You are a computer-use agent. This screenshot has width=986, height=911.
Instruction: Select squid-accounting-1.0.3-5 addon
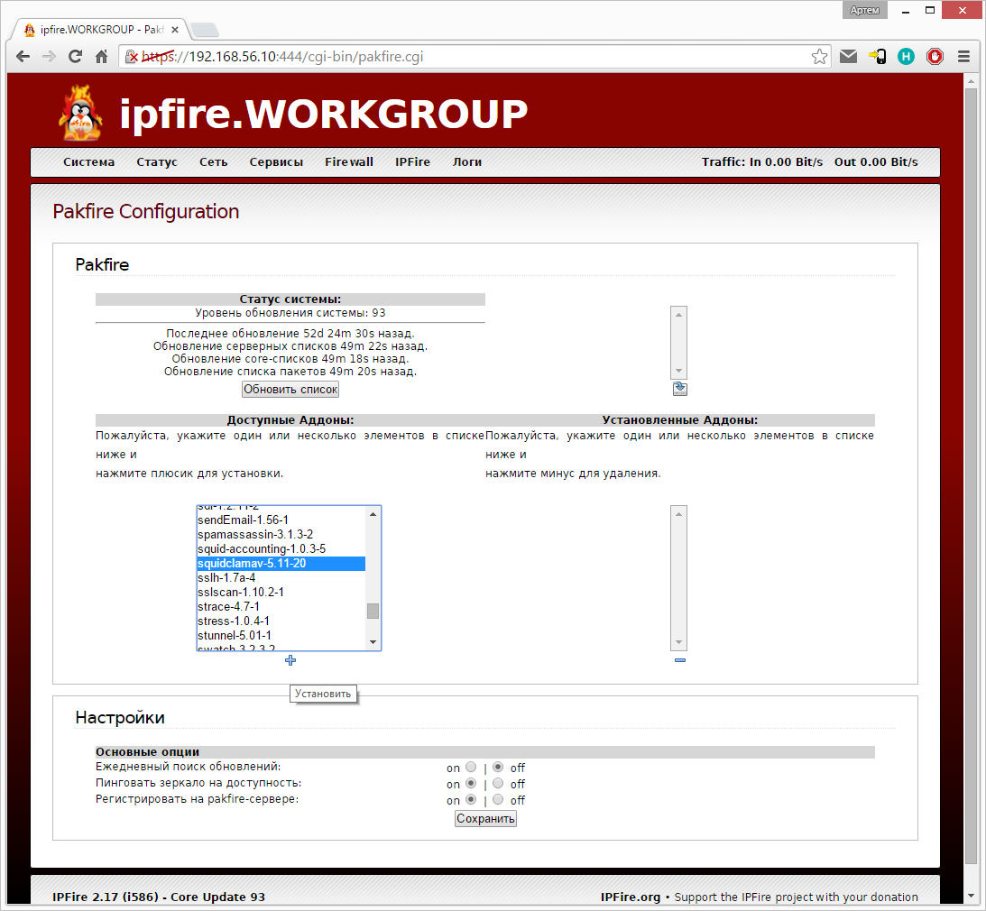click(x=281, y=549)
